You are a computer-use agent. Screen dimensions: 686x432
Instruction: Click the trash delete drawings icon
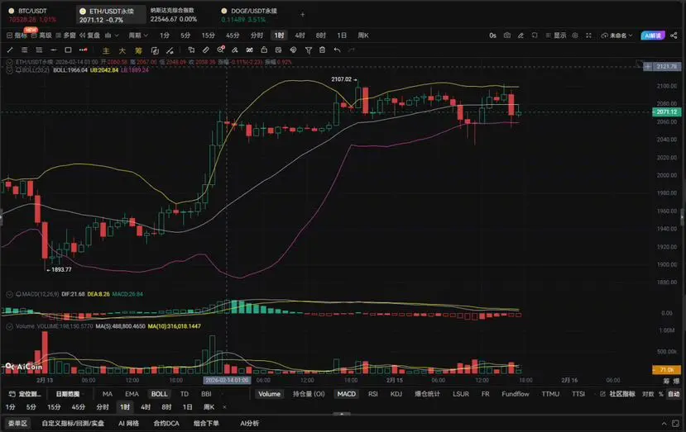coord(323,50)
